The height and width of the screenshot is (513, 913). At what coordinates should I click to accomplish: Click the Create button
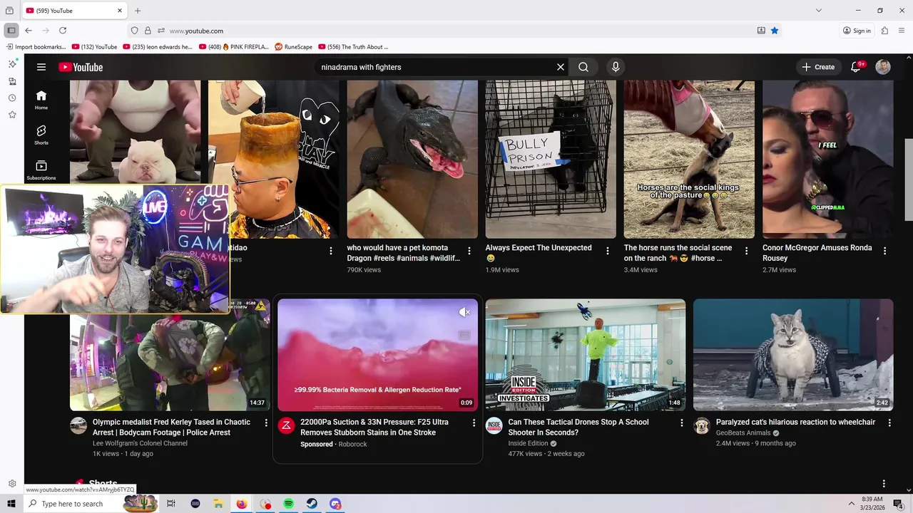[818, 67]
